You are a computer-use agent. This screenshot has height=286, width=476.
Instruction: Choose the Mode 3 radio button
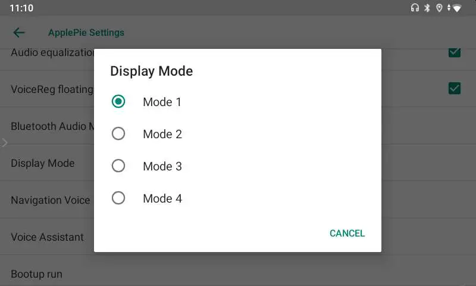118,166
